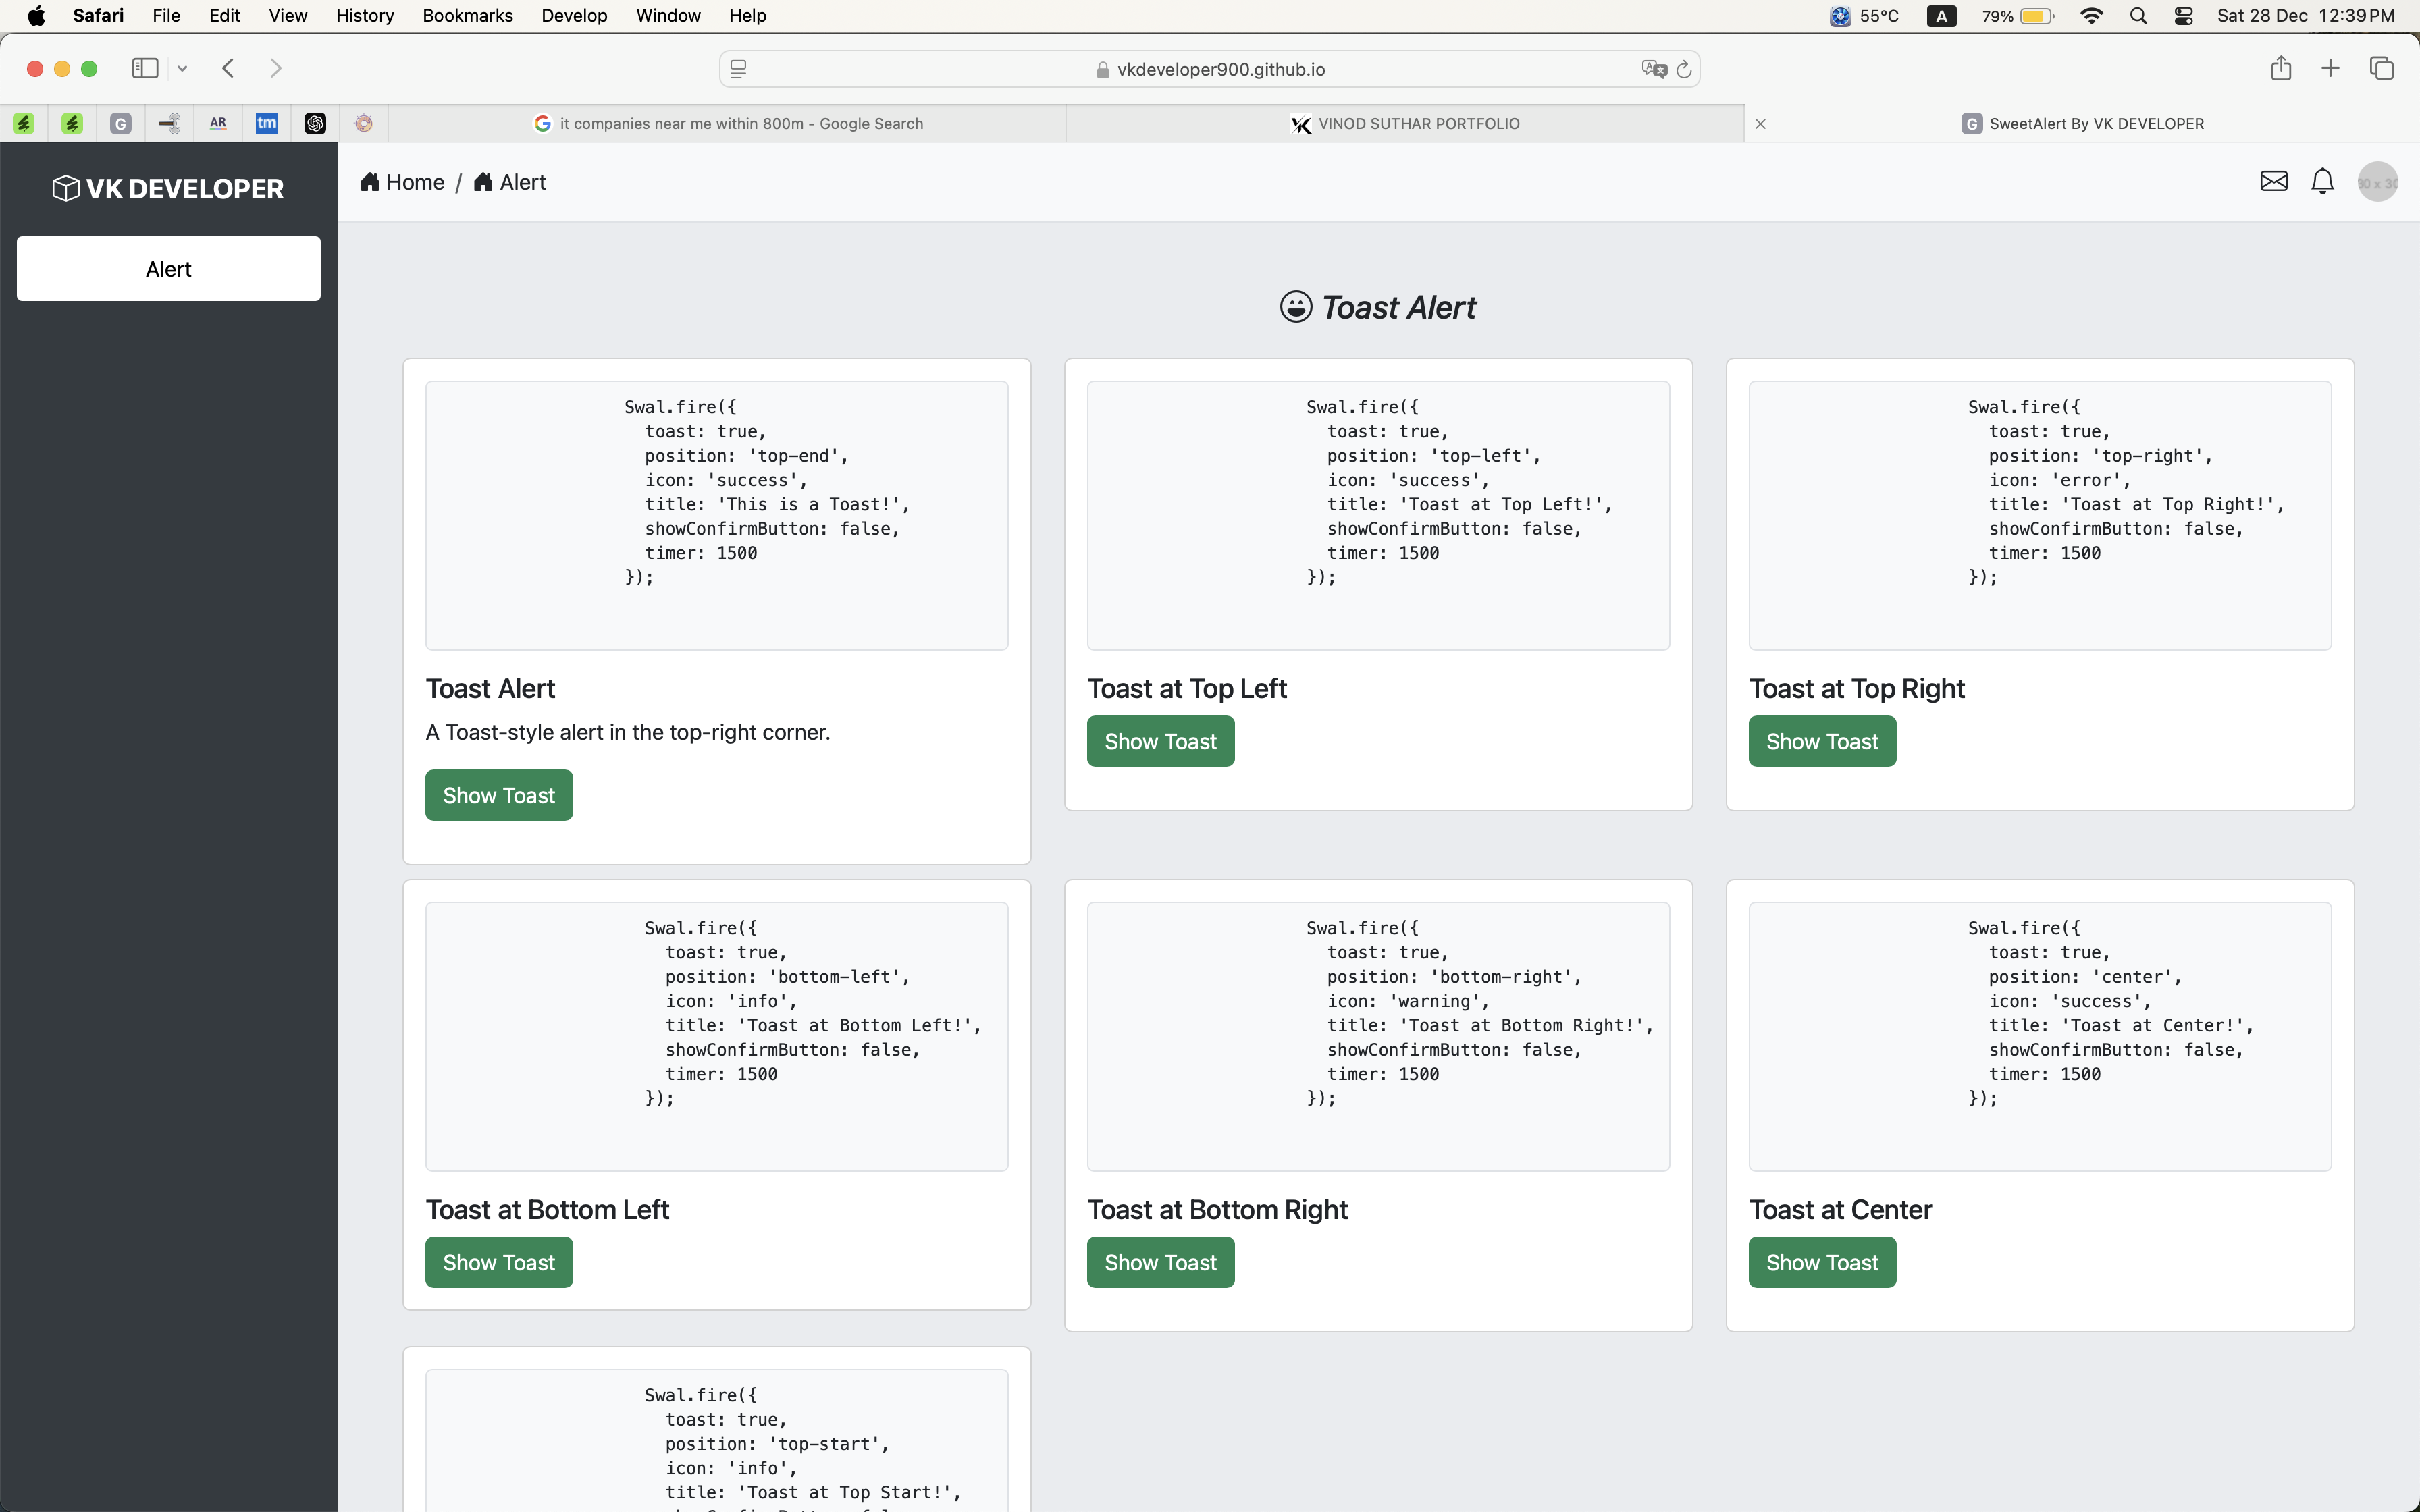Click the Alert breadcrumb link
This screenshot has height=1512, width=2420.
510,182
